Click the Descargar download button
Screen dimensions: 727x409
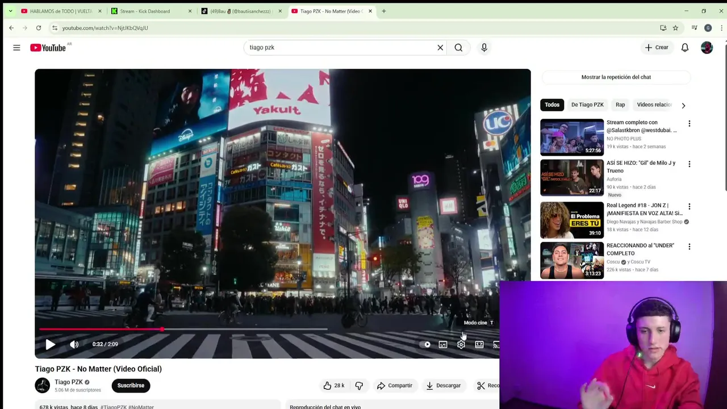pos(443,386)
